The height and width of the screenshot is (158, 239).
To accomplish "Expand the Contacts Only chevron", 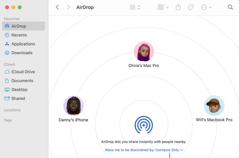I will (182, 150).
